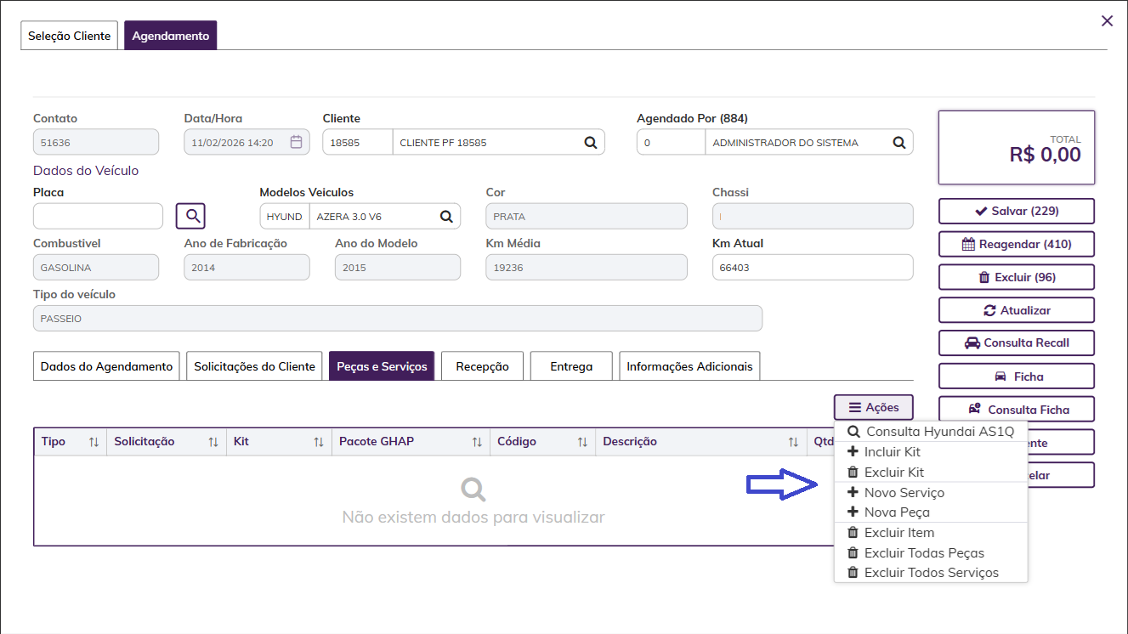Sort table by Pacote GHAP arrows
The image size is (1128, 634).
pos(478,442)
